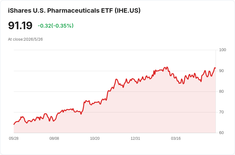Click the 10/20 x-axis date label
This screenshot has width=235, height=155.
(x=95, y=138)
